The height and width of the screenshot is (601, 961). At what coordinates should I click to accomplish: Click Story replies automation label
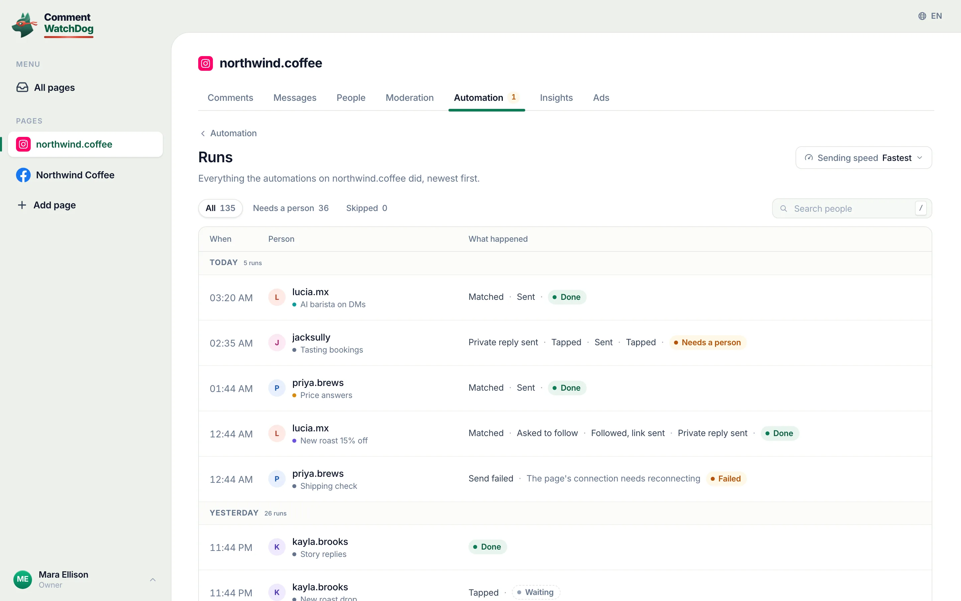(323, 554)
